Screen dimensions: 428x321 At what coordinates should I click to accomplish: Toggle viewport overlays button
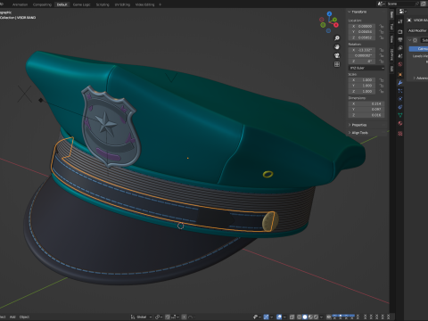coord(279,317)
